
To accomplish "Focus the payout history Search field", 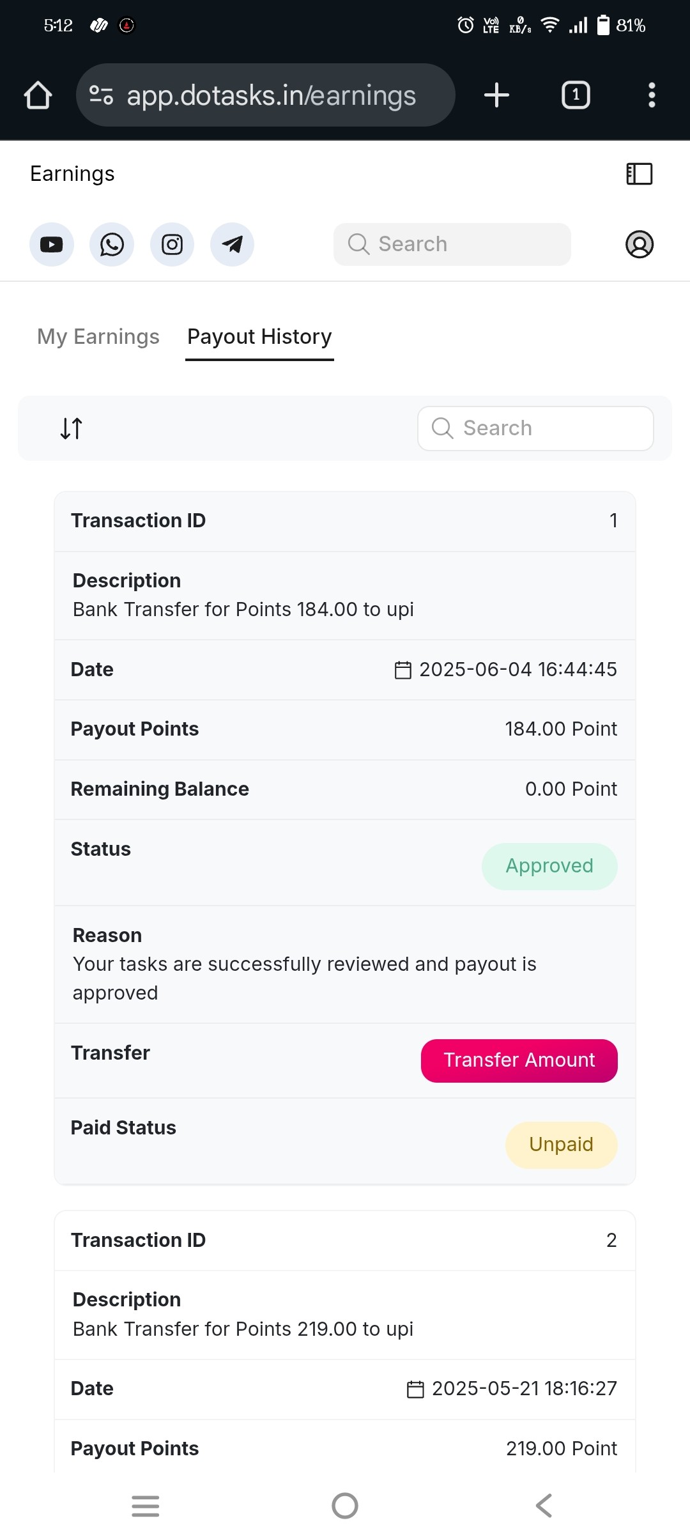I will pos(535,428).
